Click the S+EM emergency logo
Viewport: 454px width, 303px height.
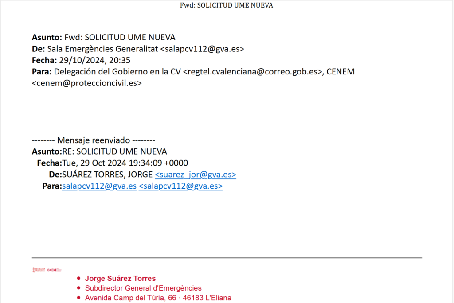tap(54, 270)
